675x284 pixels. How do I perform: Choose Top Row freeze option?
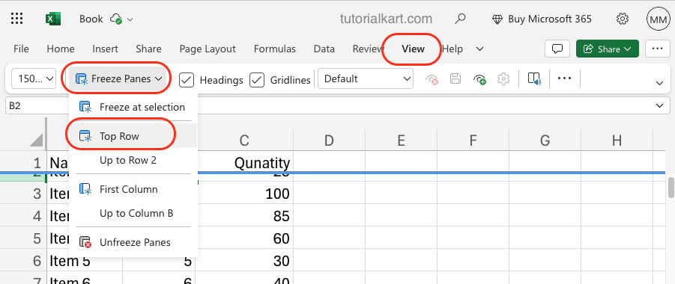pyautogui.click(x=133, y=136)
